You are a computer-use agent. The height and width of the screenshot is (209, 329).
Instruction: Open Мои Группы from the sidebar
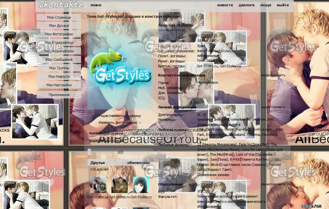point(59,68)
